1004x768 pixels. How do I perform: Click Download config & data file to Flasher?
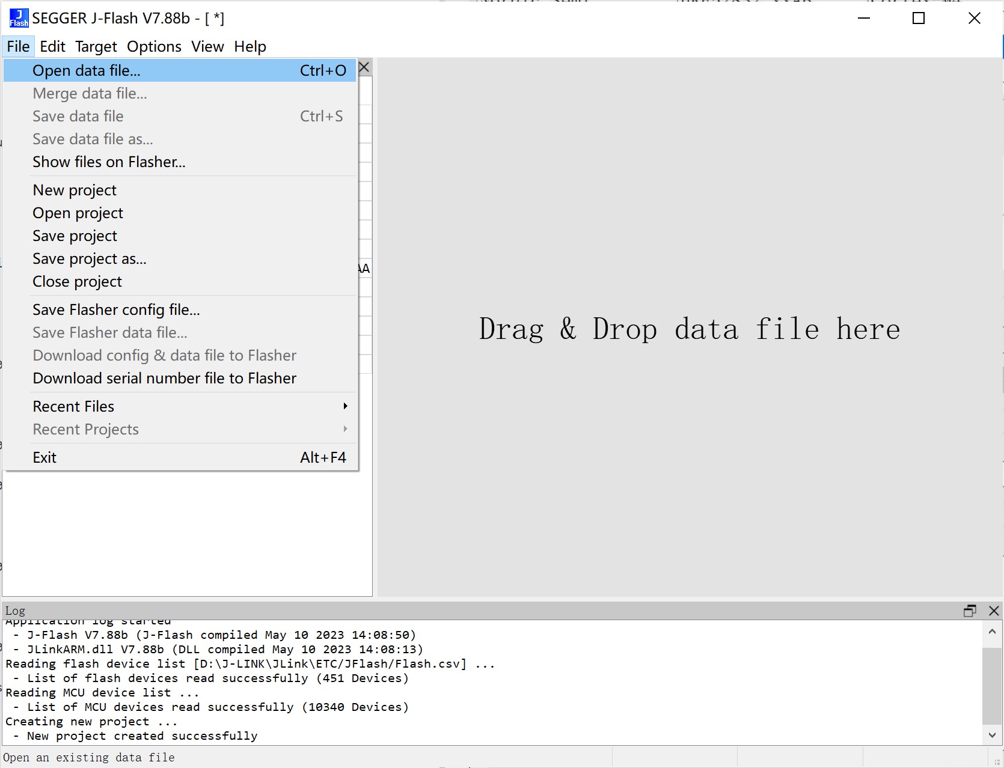(x=180, y=355)
